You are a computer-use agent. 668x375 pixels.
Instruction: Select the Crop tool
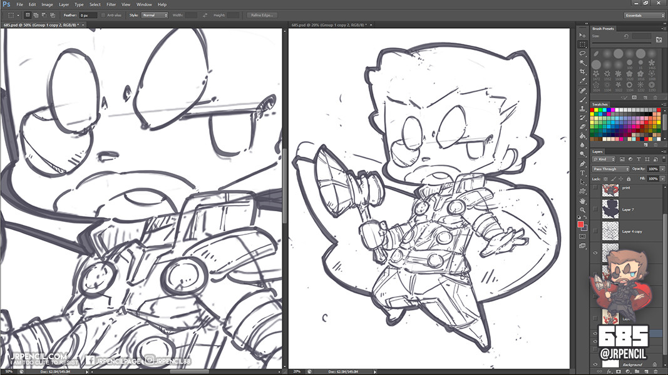(582, 72)
